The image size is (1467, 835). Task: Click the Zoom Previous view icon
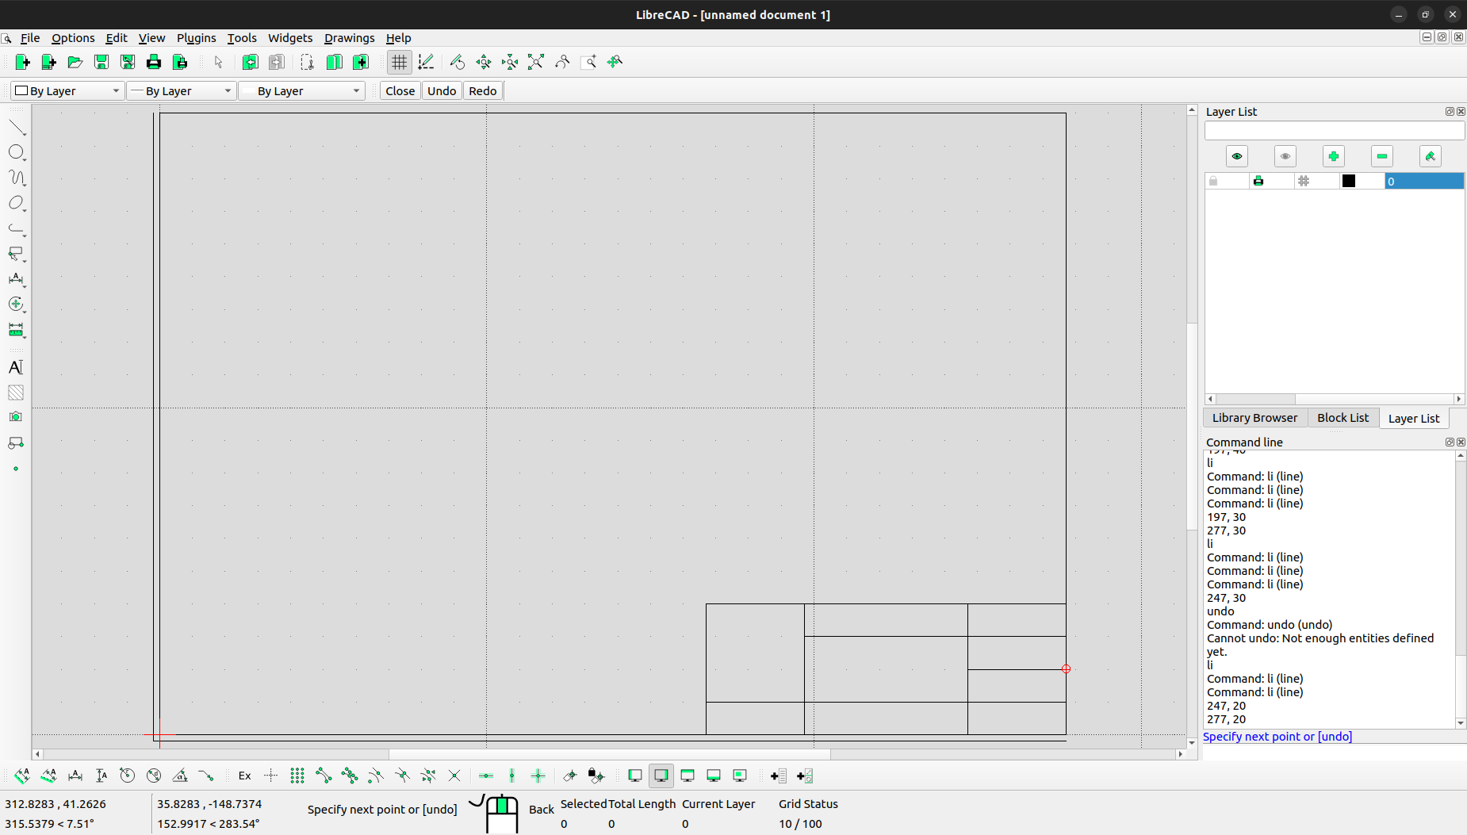click(x=562, y=62)
